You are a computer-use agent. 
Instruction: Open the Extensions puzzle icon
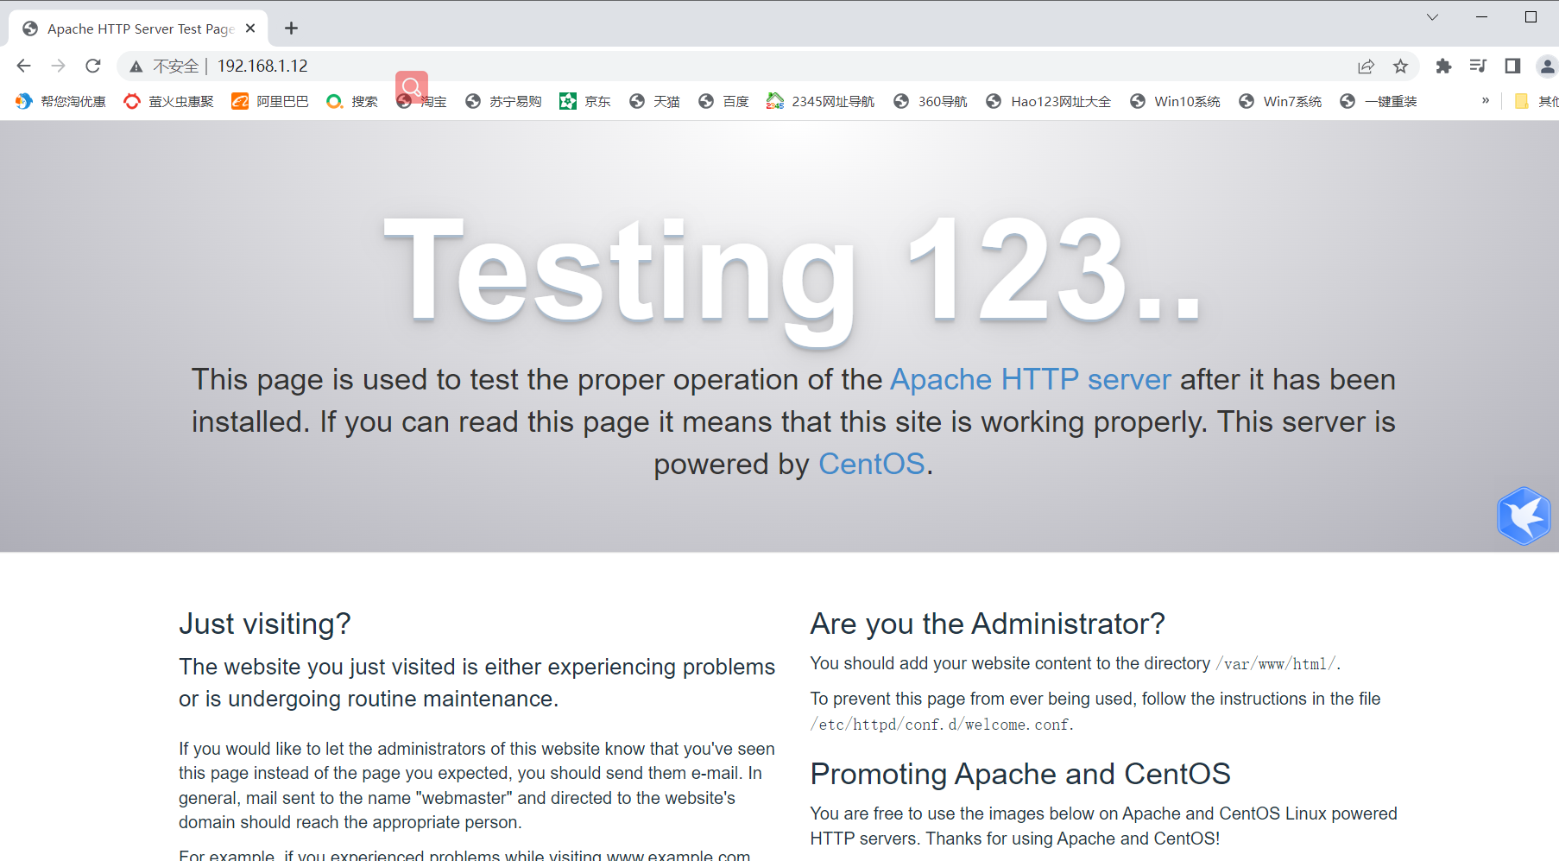coord(1443,66)
